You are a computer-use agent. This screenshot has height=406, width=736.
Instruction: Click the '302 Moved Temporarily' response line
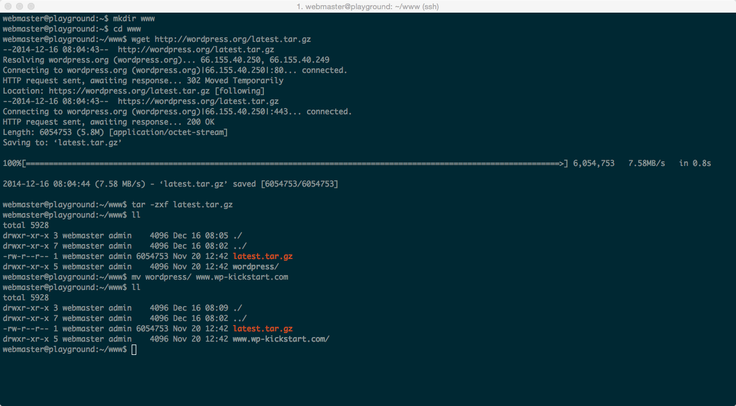(143, 80)
